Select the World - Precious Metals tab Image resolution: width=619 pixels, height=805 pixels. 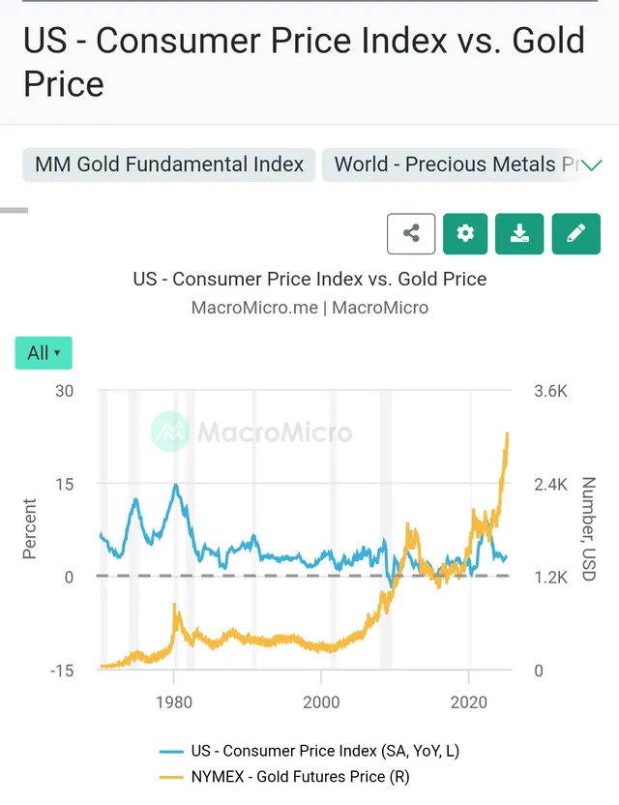coord(455,164)
